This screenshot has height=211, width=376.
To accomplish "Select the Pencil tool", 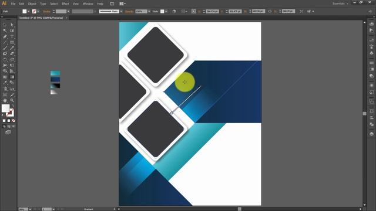I will pos(12,48).
